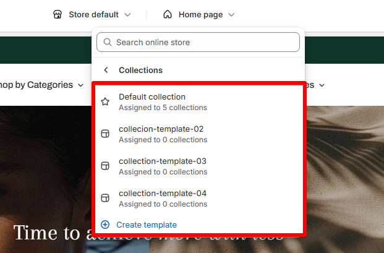This screenshot has width=384, height=253.
Task: Click the star icon for Default collection
Action: coord(105,101)
